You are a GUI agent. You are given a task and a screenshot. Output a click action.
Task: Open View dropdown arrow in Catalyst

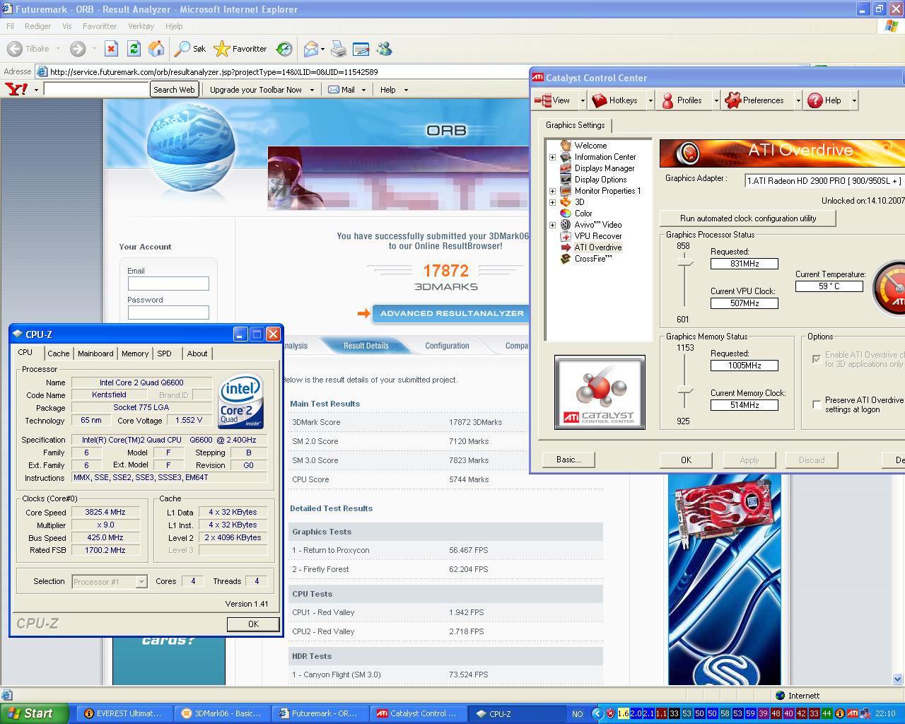(583, 100)
